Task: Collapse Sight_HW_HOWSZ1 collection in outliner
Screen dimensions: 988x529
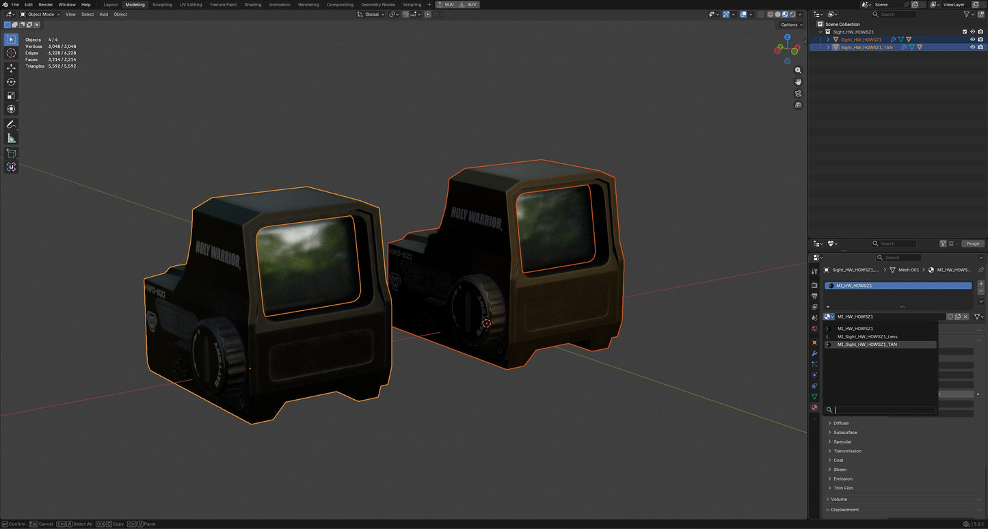Action: (x=820, y=31)
